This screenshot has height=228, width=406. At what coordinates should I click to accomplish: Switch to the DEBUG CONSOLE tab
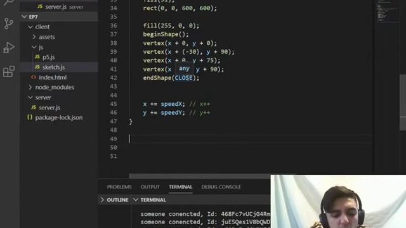(x=221, y=187)
